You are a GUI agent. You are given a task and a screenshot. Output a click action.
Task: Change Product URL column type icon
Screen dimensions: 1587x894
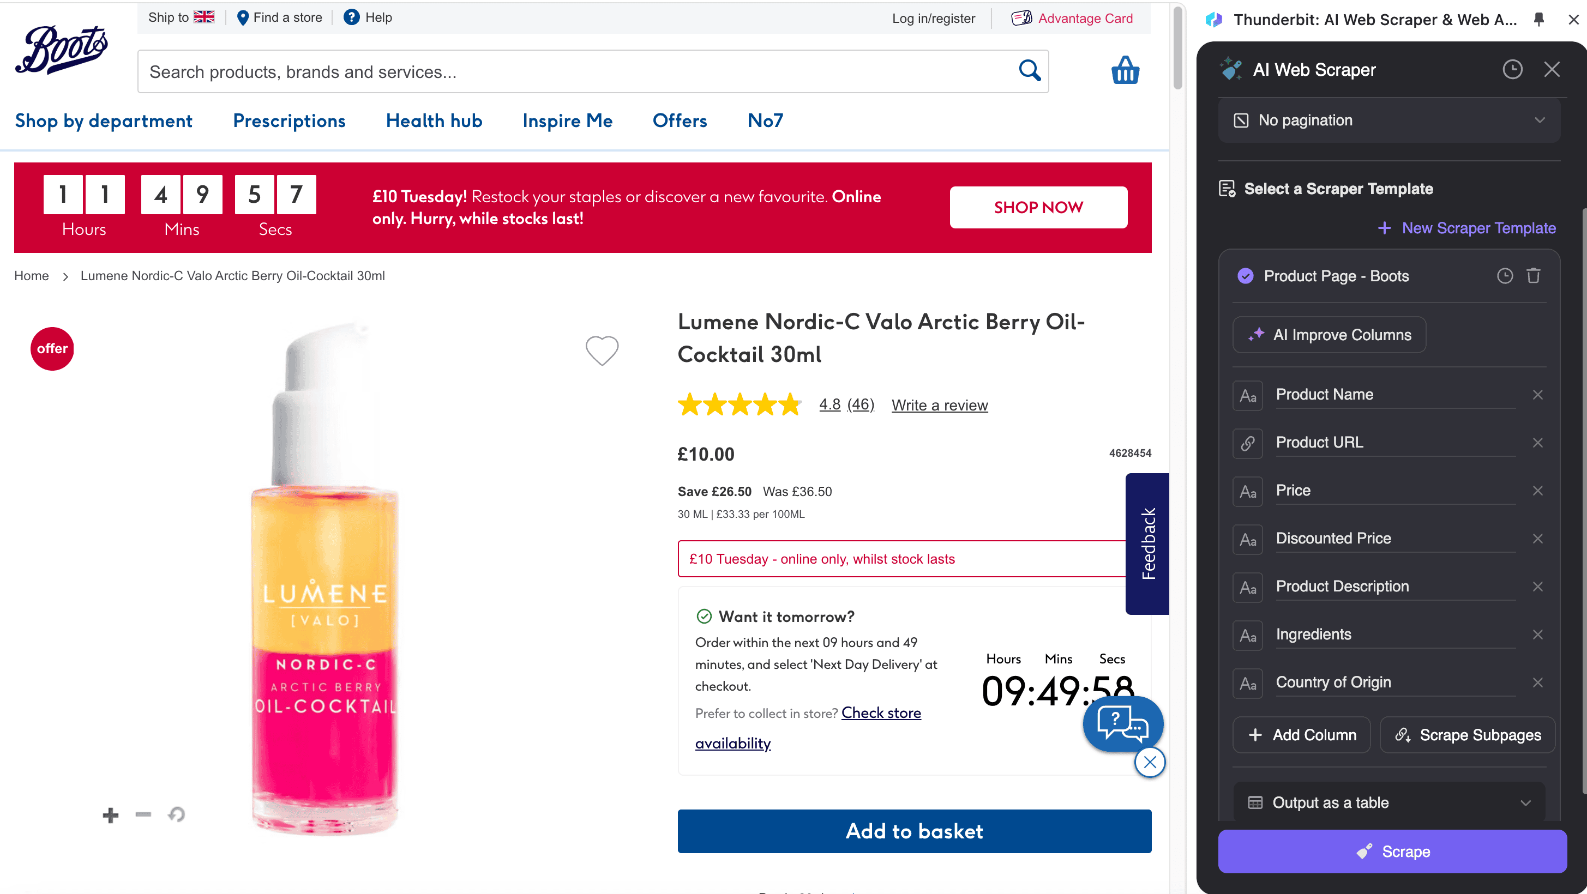coord(1248,443)
